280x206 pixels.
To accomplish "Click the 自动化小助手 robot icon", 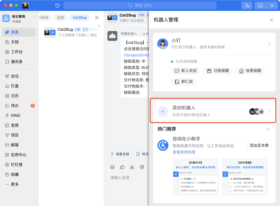I will point(163,145).
